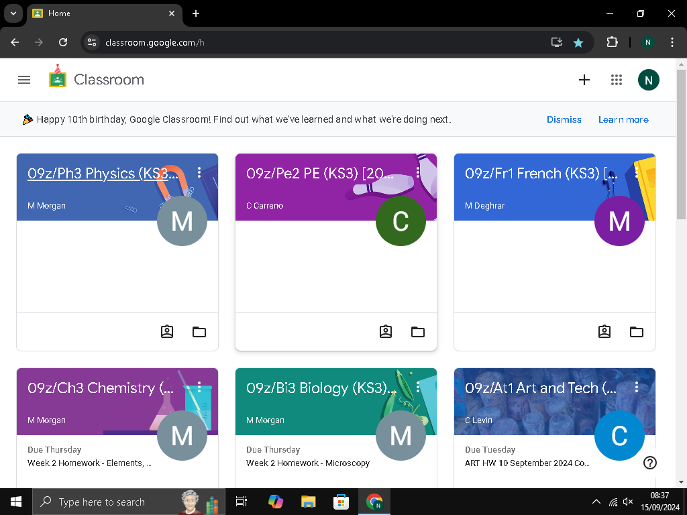Open three-dot menu on Physics card
This screenshot has height=515, width=687.
199,172
